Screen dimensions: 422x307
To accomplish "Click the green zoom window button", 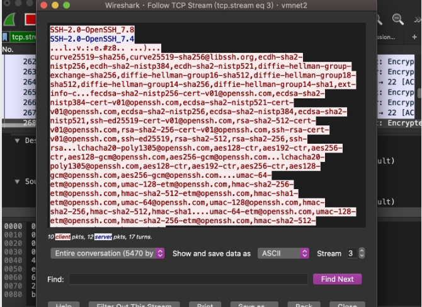I will coord(66,6).
